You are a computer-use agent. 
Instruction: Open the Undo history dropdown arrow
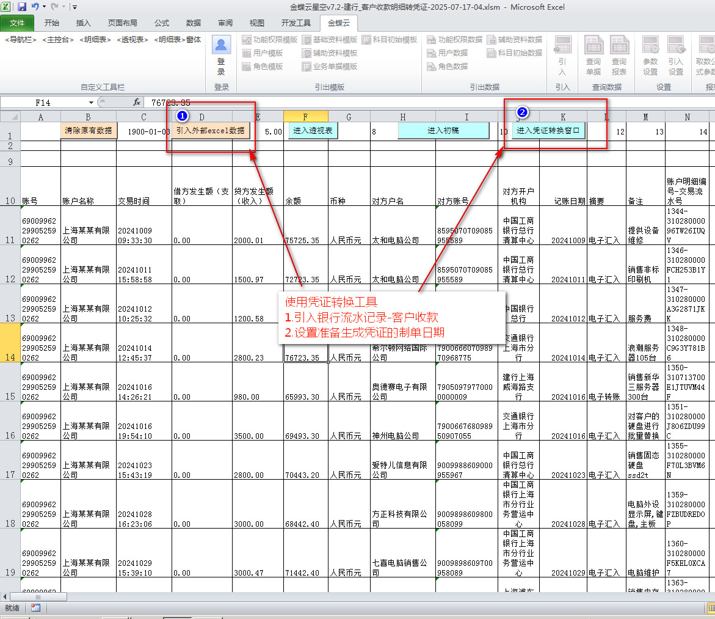pos(44,7)
